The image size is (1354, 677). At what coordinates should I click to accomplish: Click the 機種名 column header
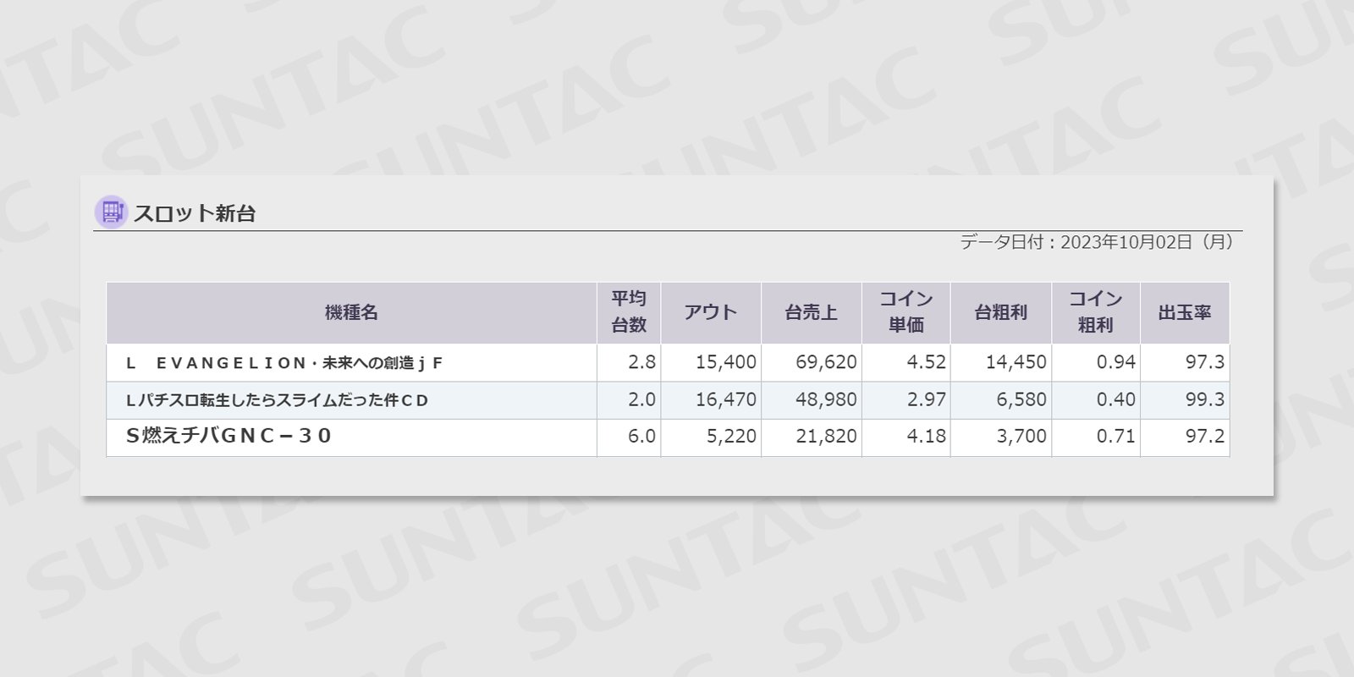(x=351, y=312)
